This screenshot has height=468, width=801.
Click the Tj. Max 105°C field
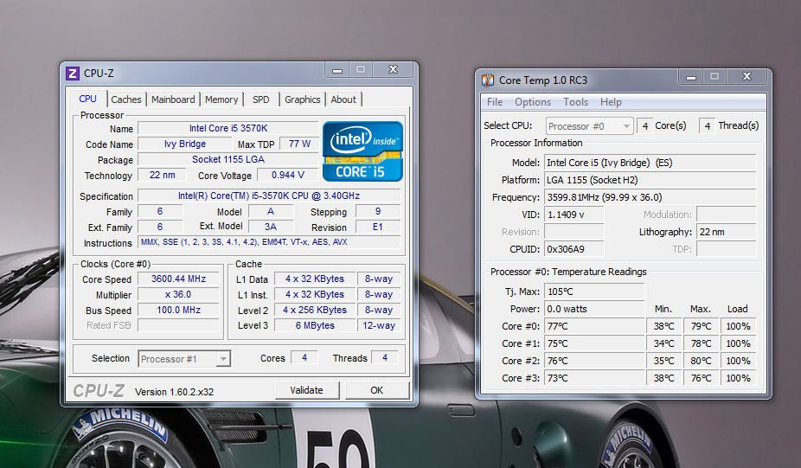[x=594, y=292]
